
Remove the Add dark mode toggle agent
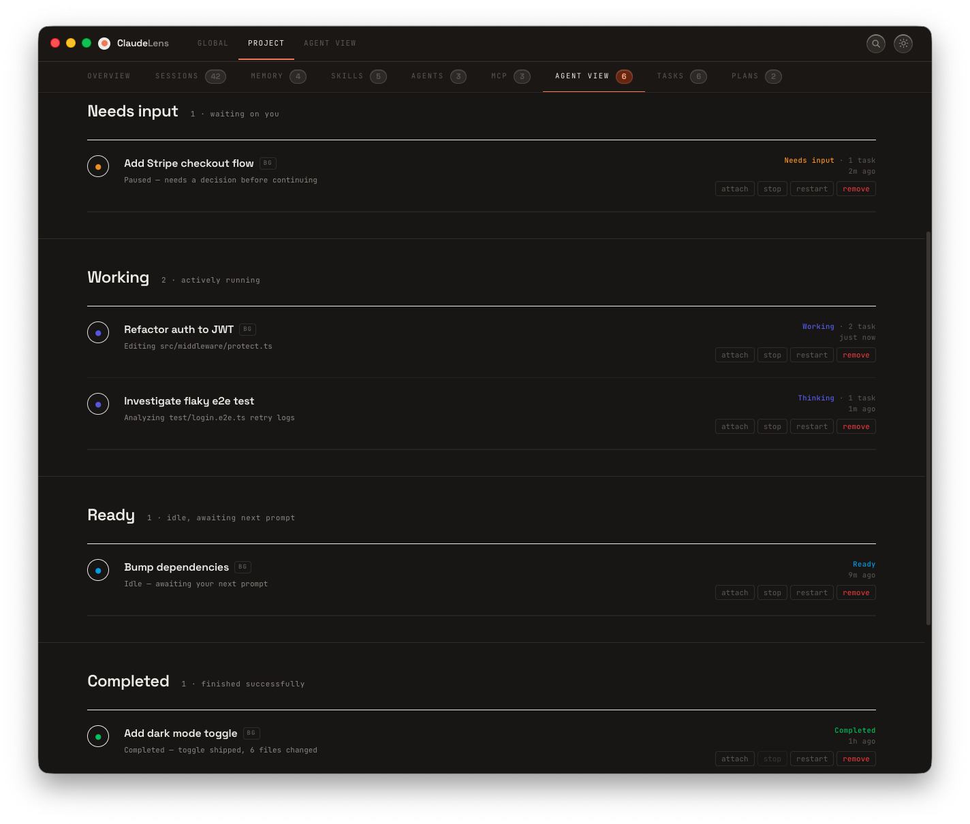pos(856,759)
